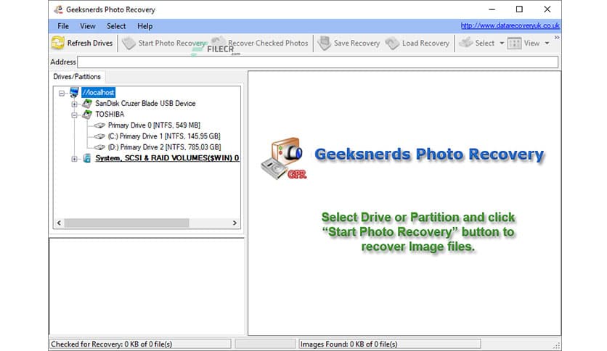The width and height of the screenshot is (607, 351).
Task: Click the Checked for Recovery status text
Action: pos(112,344)
